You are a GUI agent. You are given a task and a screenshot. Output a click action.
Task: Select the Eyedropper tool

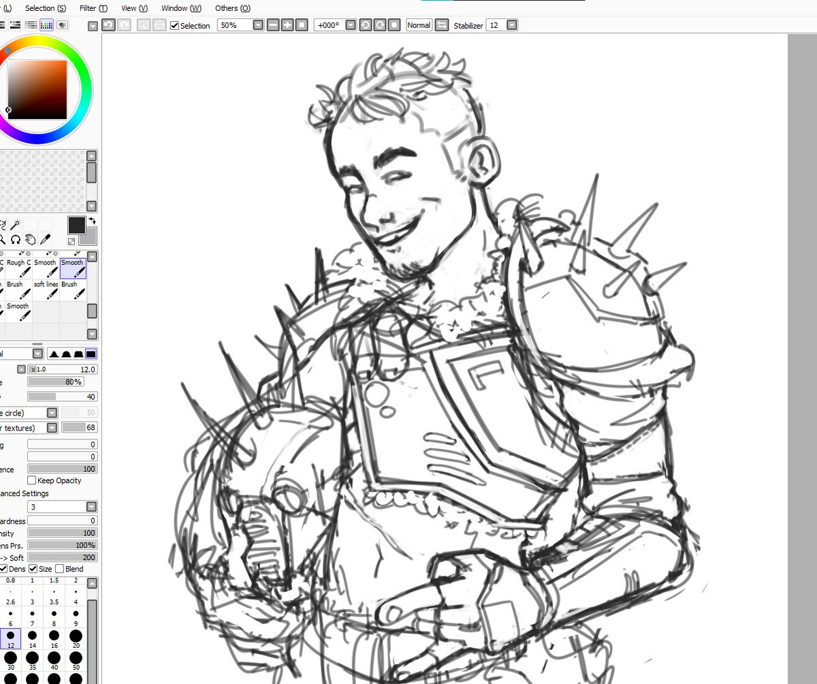coord(46,240)
